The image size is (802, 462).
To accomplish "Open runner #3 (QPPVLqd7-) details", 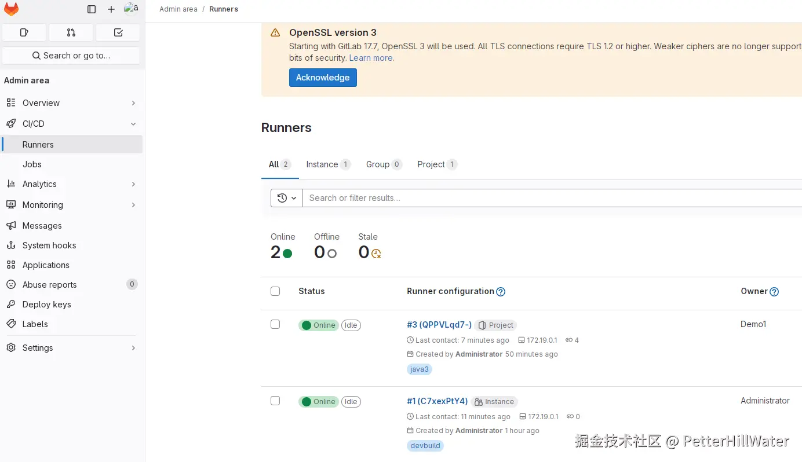I will tap(439, 325).
